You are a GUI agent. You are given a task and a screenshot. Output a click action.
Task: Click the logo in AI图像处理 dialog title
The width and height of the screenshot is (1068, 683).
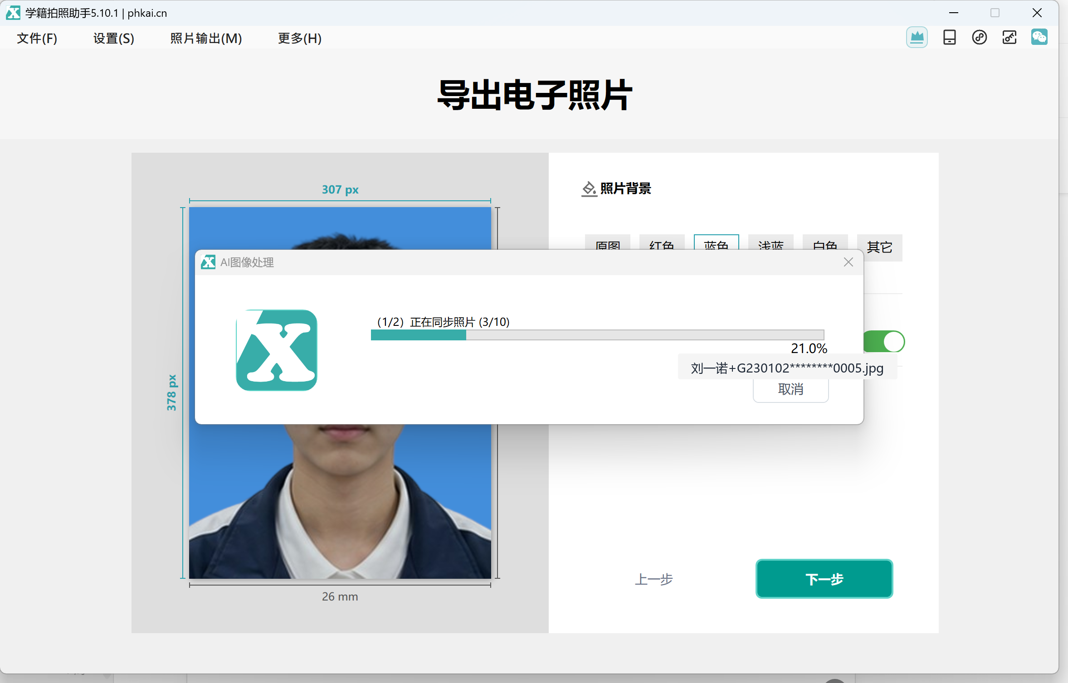[x=208, y=262]
